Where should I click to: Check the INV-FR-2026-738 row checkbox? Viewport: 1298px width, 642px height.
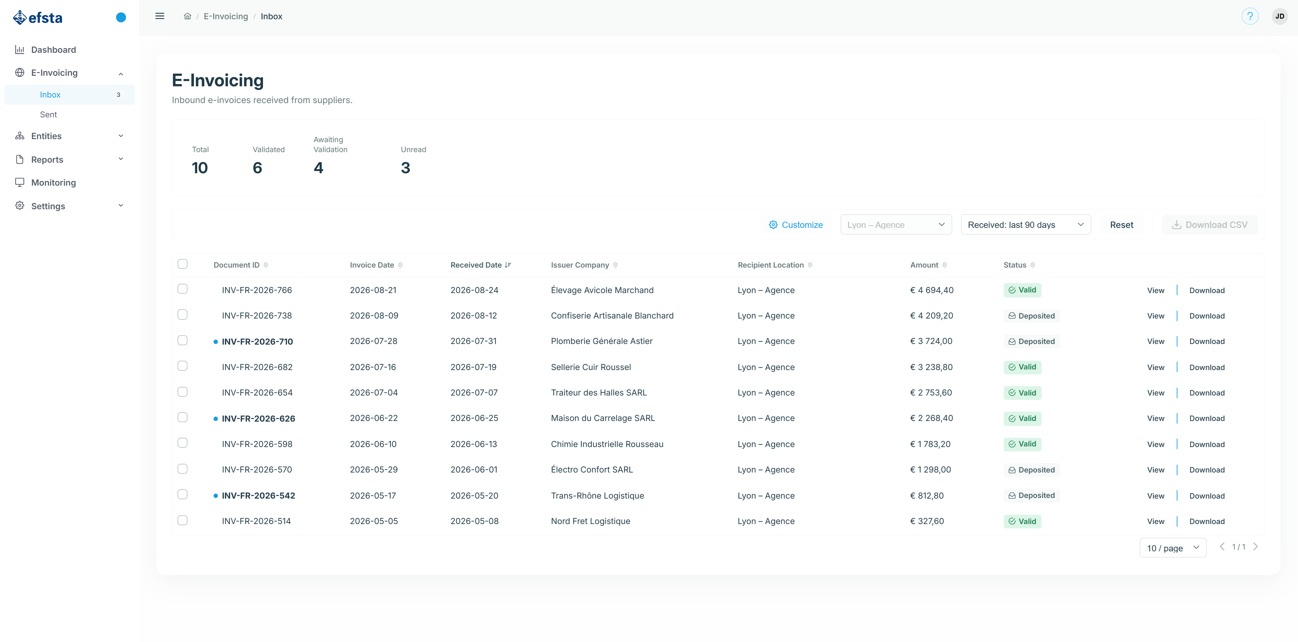pos(183,314)
